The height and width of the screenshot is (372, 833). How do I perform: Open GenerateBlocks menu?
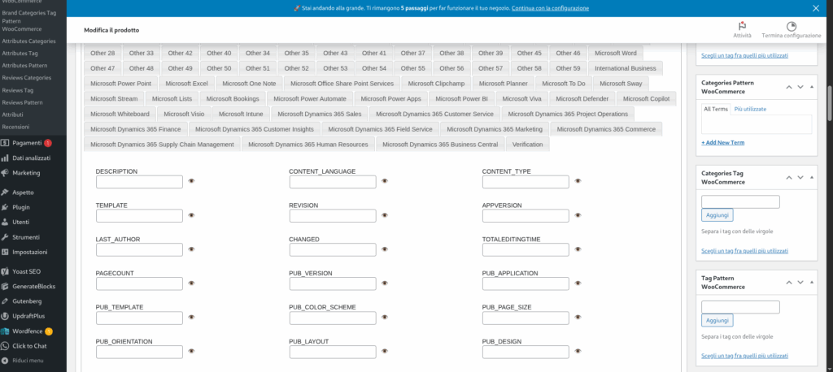[x=33, y=286]
